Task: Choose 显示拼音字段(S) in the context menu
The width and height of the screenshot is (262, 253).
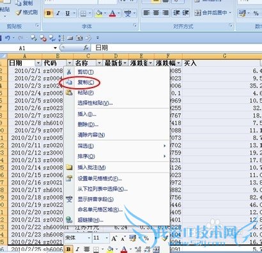Action: tap(117, 199)
